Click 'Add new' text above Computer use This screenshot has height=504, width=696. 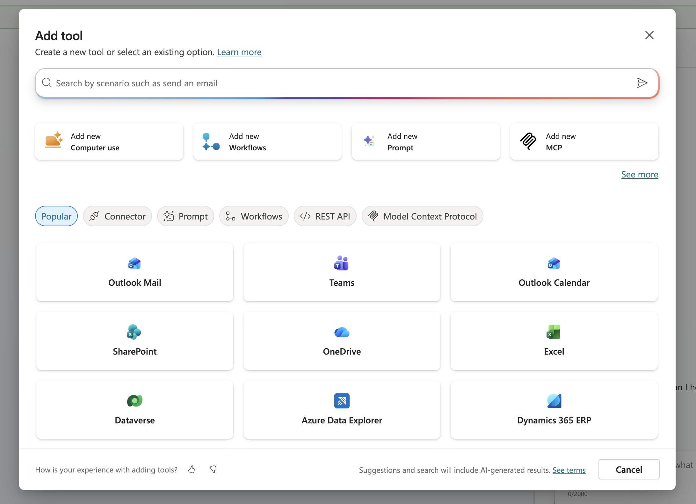pos(85,136)
